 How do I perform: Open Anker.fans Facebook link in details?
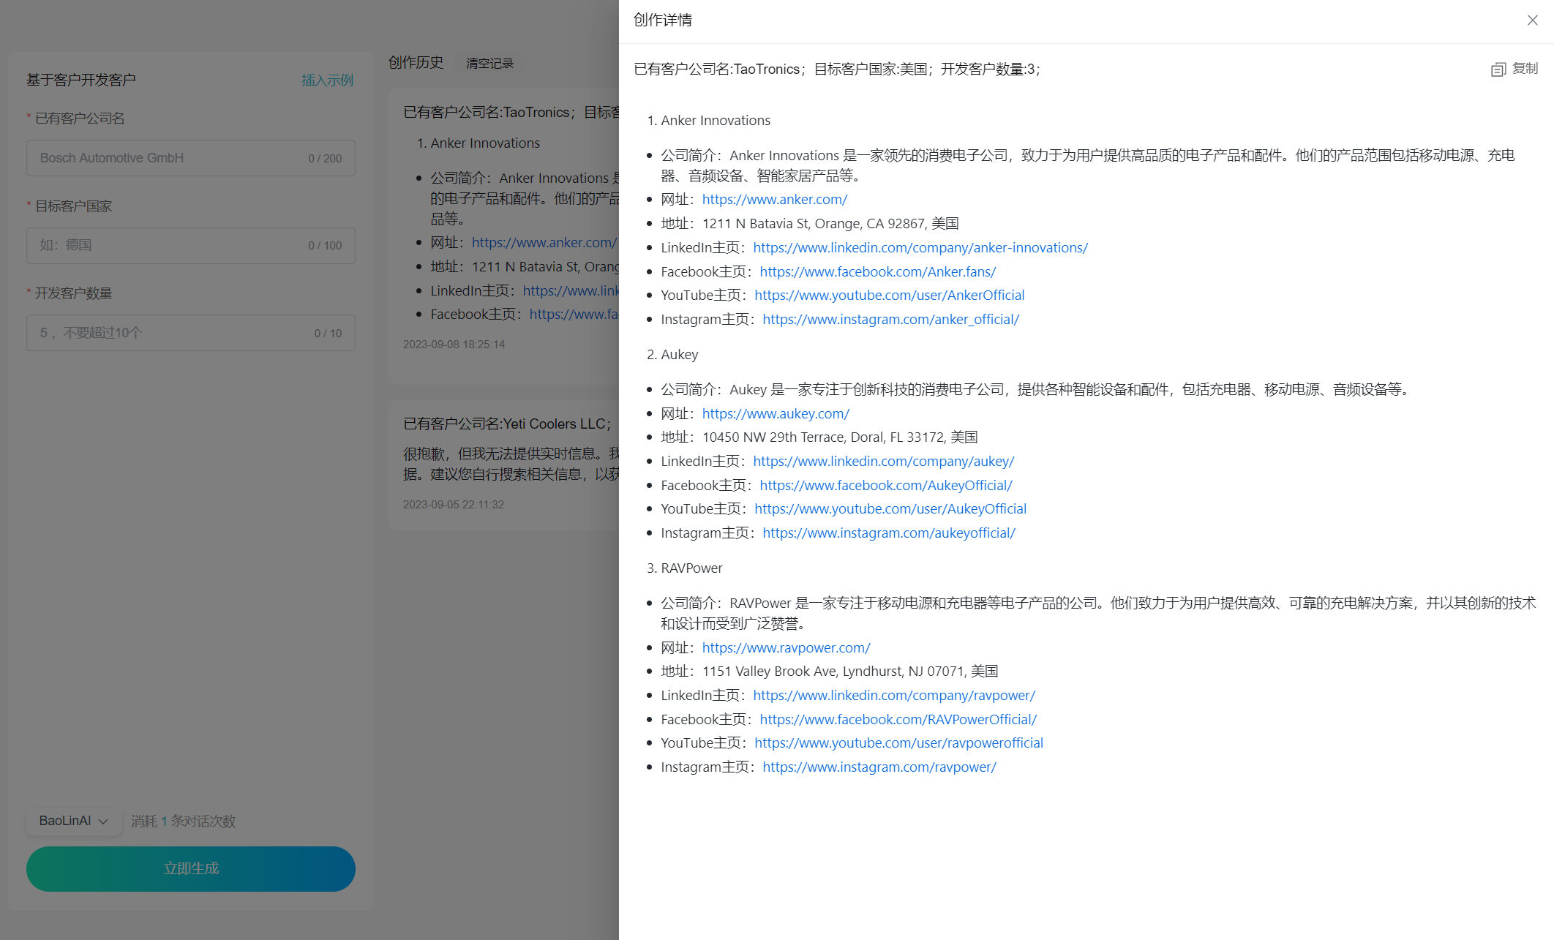(878, 272)
